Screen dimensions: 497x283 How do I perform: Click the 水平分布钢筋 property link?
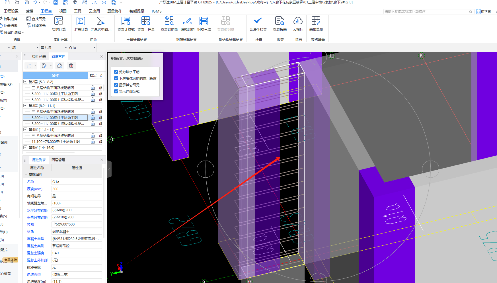pos(37,210)
